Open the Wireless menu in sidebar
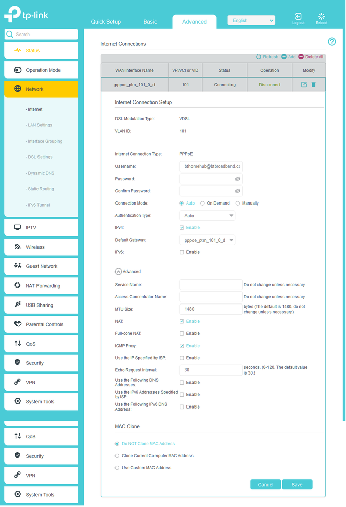This screenshot has height=507, width=346. coord(41,247)
